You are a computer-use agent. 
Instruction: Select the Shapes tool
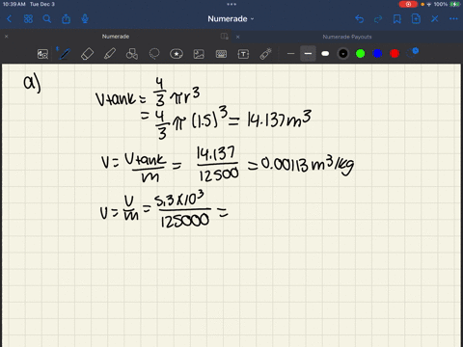(132, 54)
